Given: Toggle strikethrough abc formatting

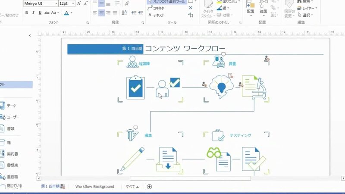Looking at the screenshot, I should (x=47, y=13).
